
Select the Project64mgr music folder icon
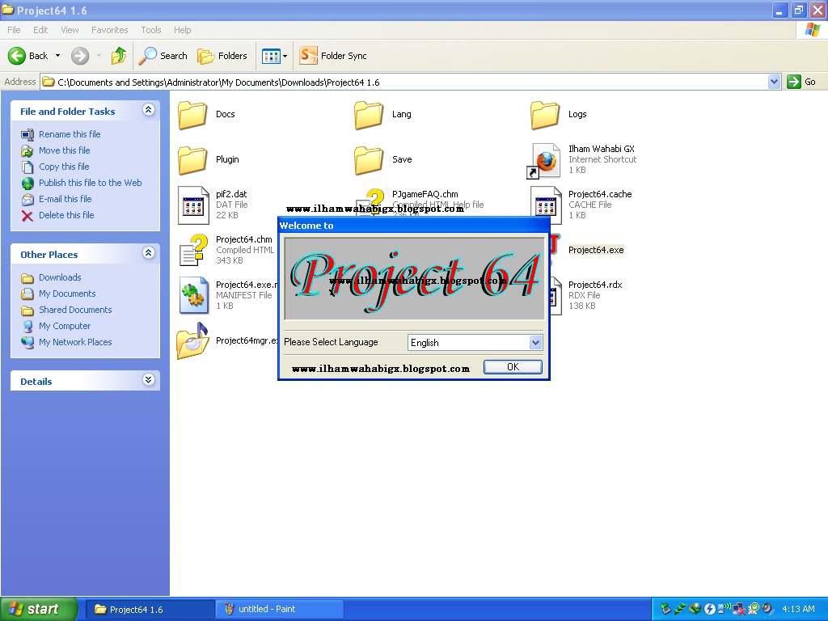[192, 341]
